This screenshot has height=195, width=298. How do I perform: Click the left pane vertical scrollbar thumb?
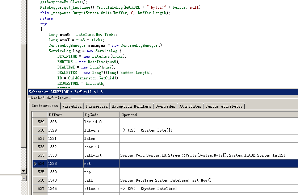[24, 96]
